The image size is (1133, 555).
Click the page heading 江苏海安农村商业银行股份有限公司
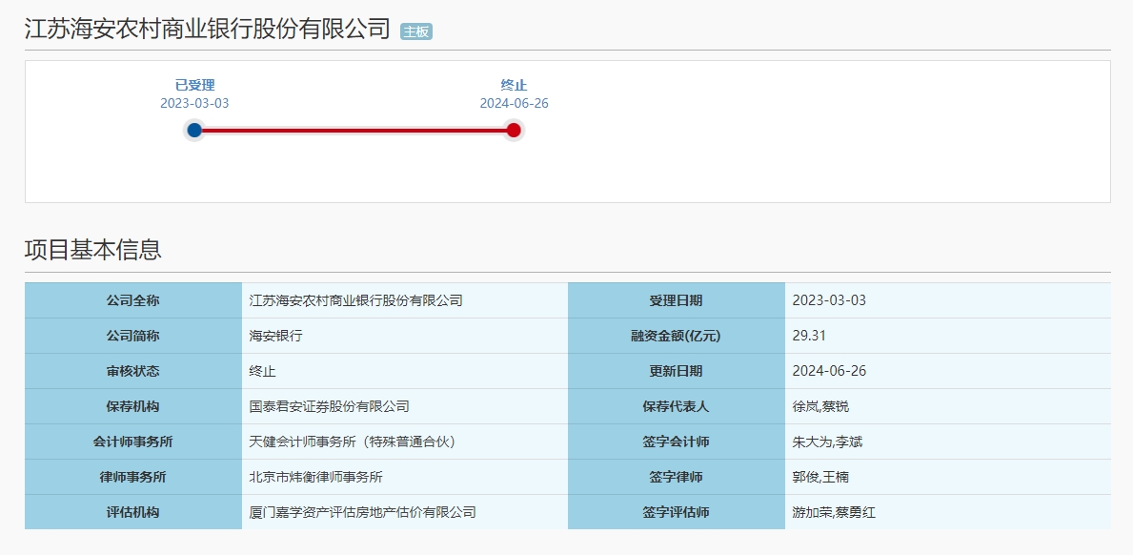[208, 29]
